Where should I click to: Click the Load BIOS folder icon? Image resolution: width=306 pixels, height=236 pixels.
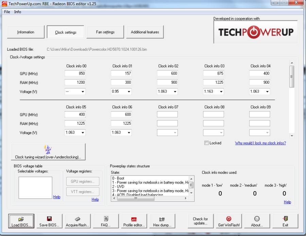pyautogui.click(x=21, y=219)
